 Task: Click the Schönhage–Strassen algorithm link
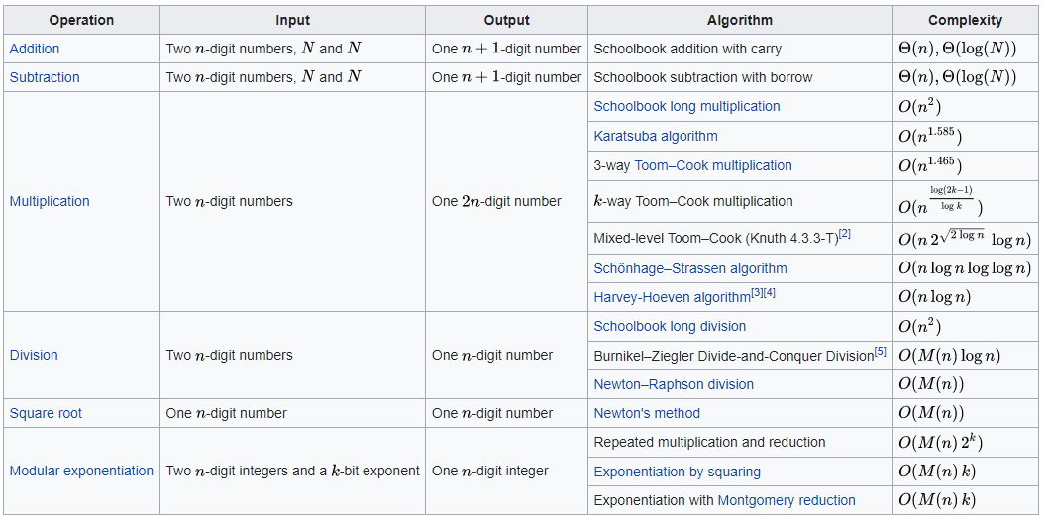pos(690,268)
